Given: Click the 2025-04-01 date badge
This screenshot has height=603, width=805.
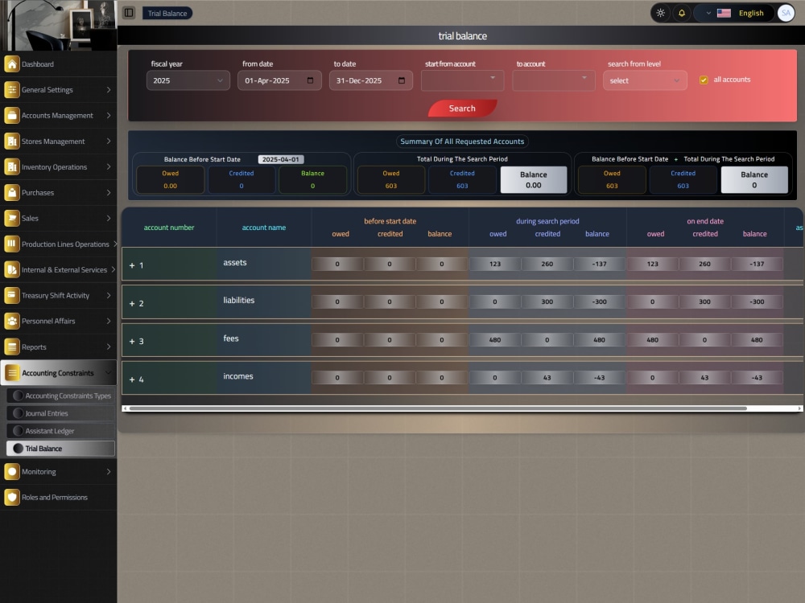Looking at the screenshot, I should tap(281, 159).
